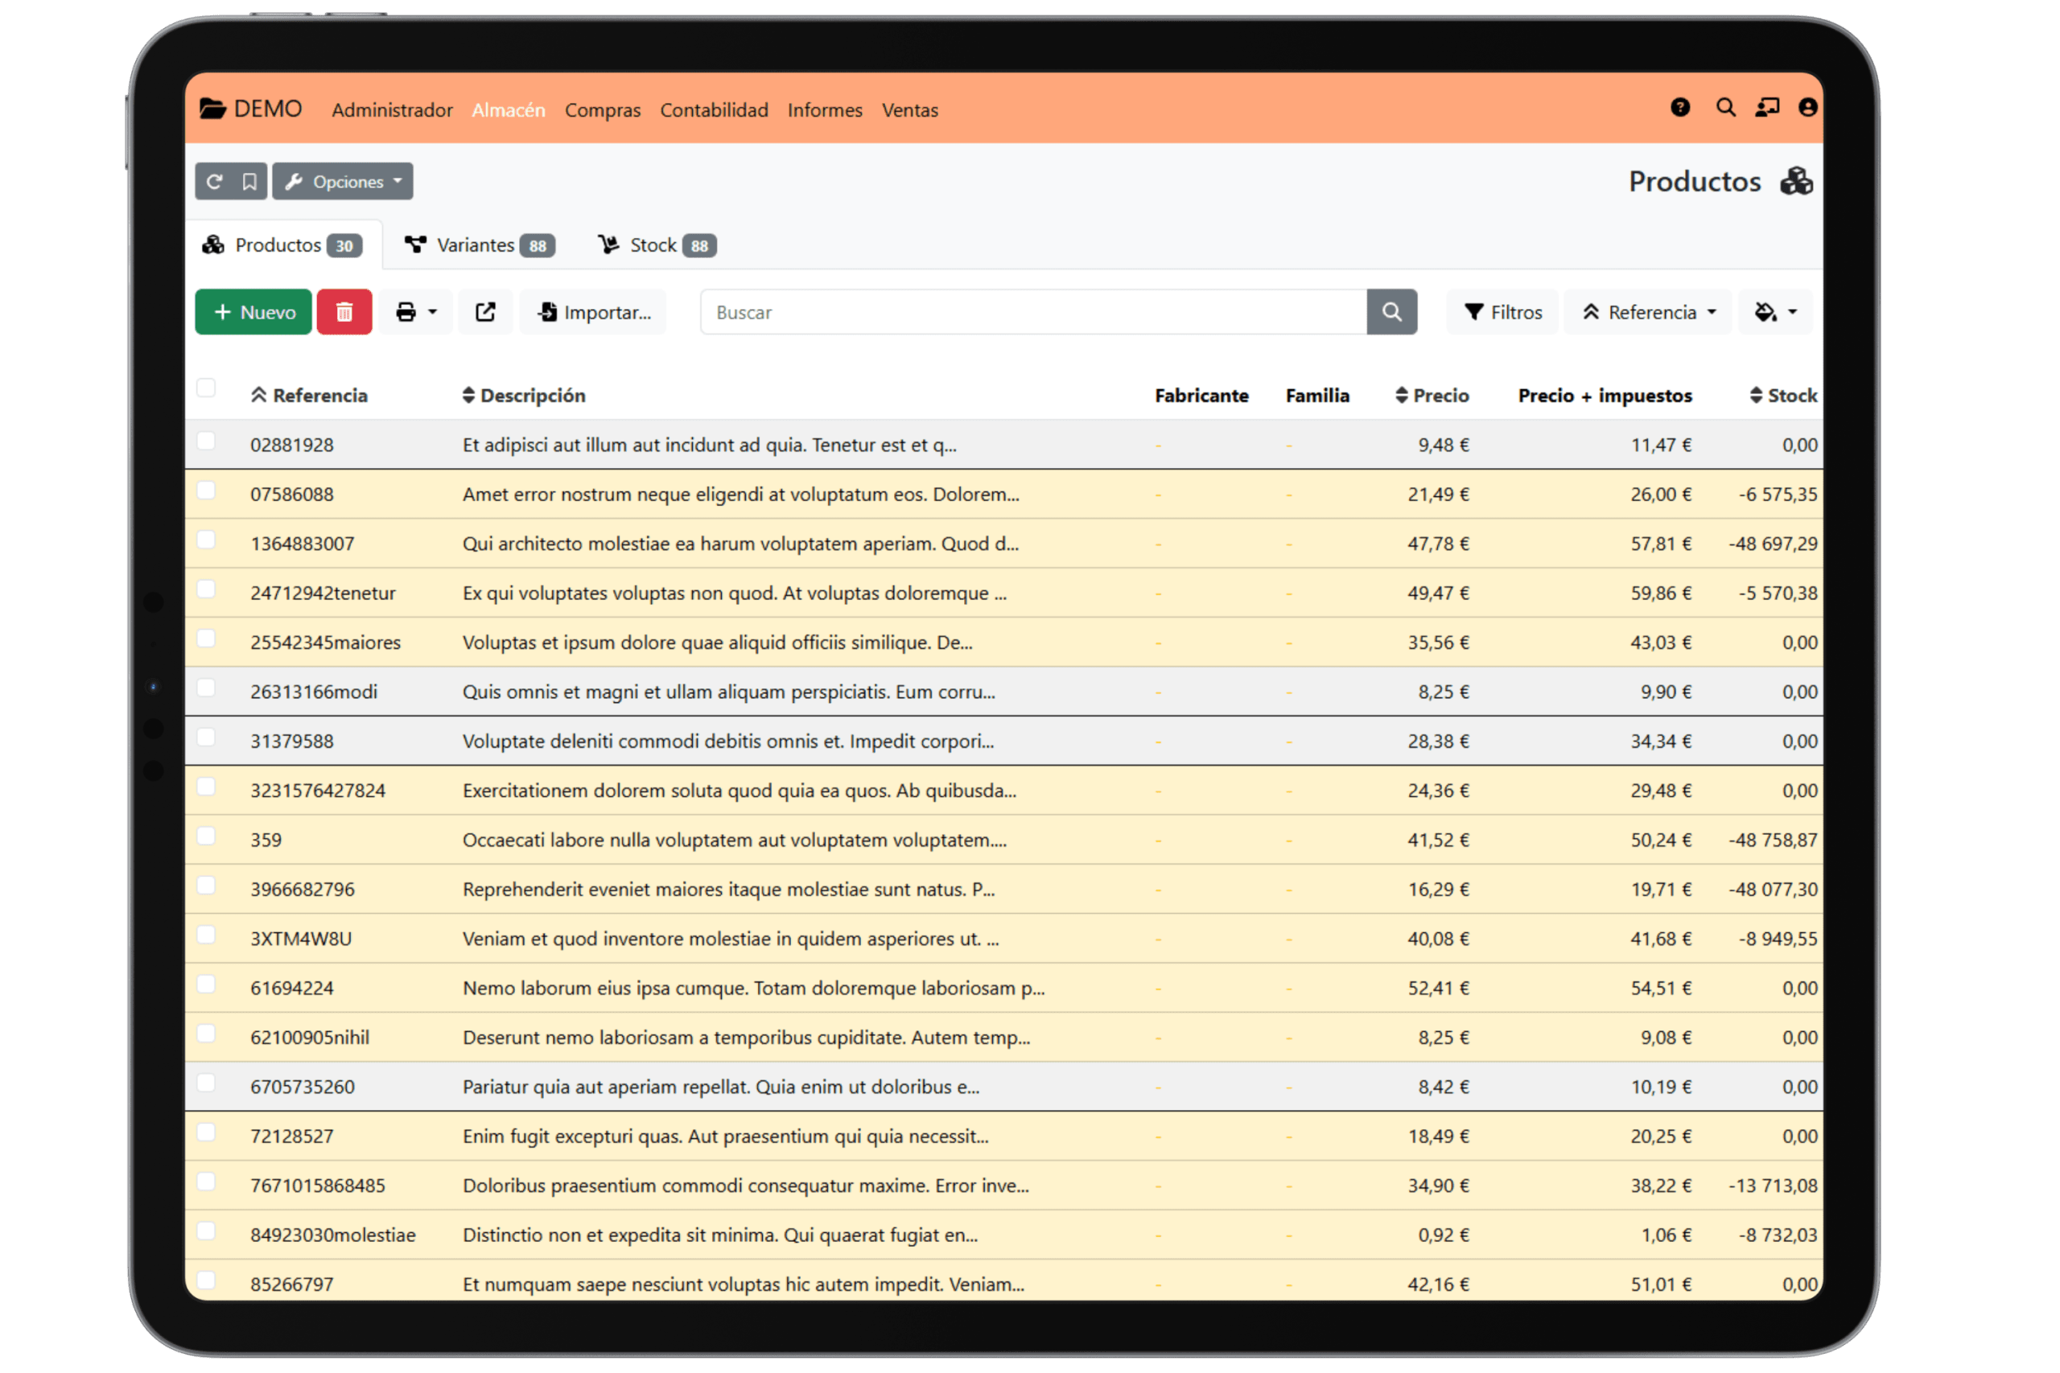Image resolution: width=2060 pixels, height=1373 pixels.
Task: Click the red trash delete button
Action: 344,312
